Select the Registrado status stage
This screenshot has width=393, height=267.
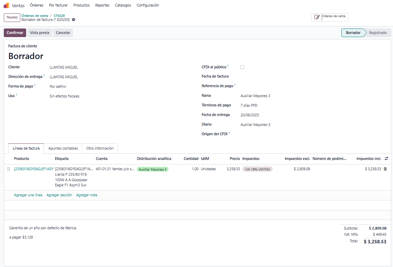click(x=378, y=33)
